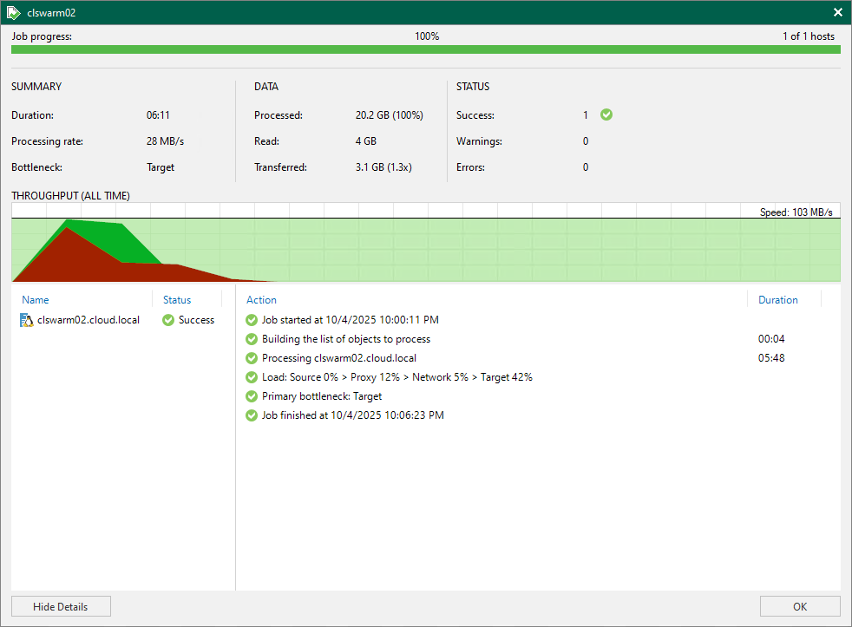Click the check icon beside Job started entry
Screen dimensions: 852x627
click(252, 320)
